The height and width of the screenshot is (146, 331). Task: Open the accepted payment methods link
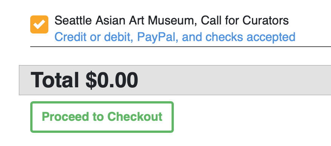click(175, 37)
